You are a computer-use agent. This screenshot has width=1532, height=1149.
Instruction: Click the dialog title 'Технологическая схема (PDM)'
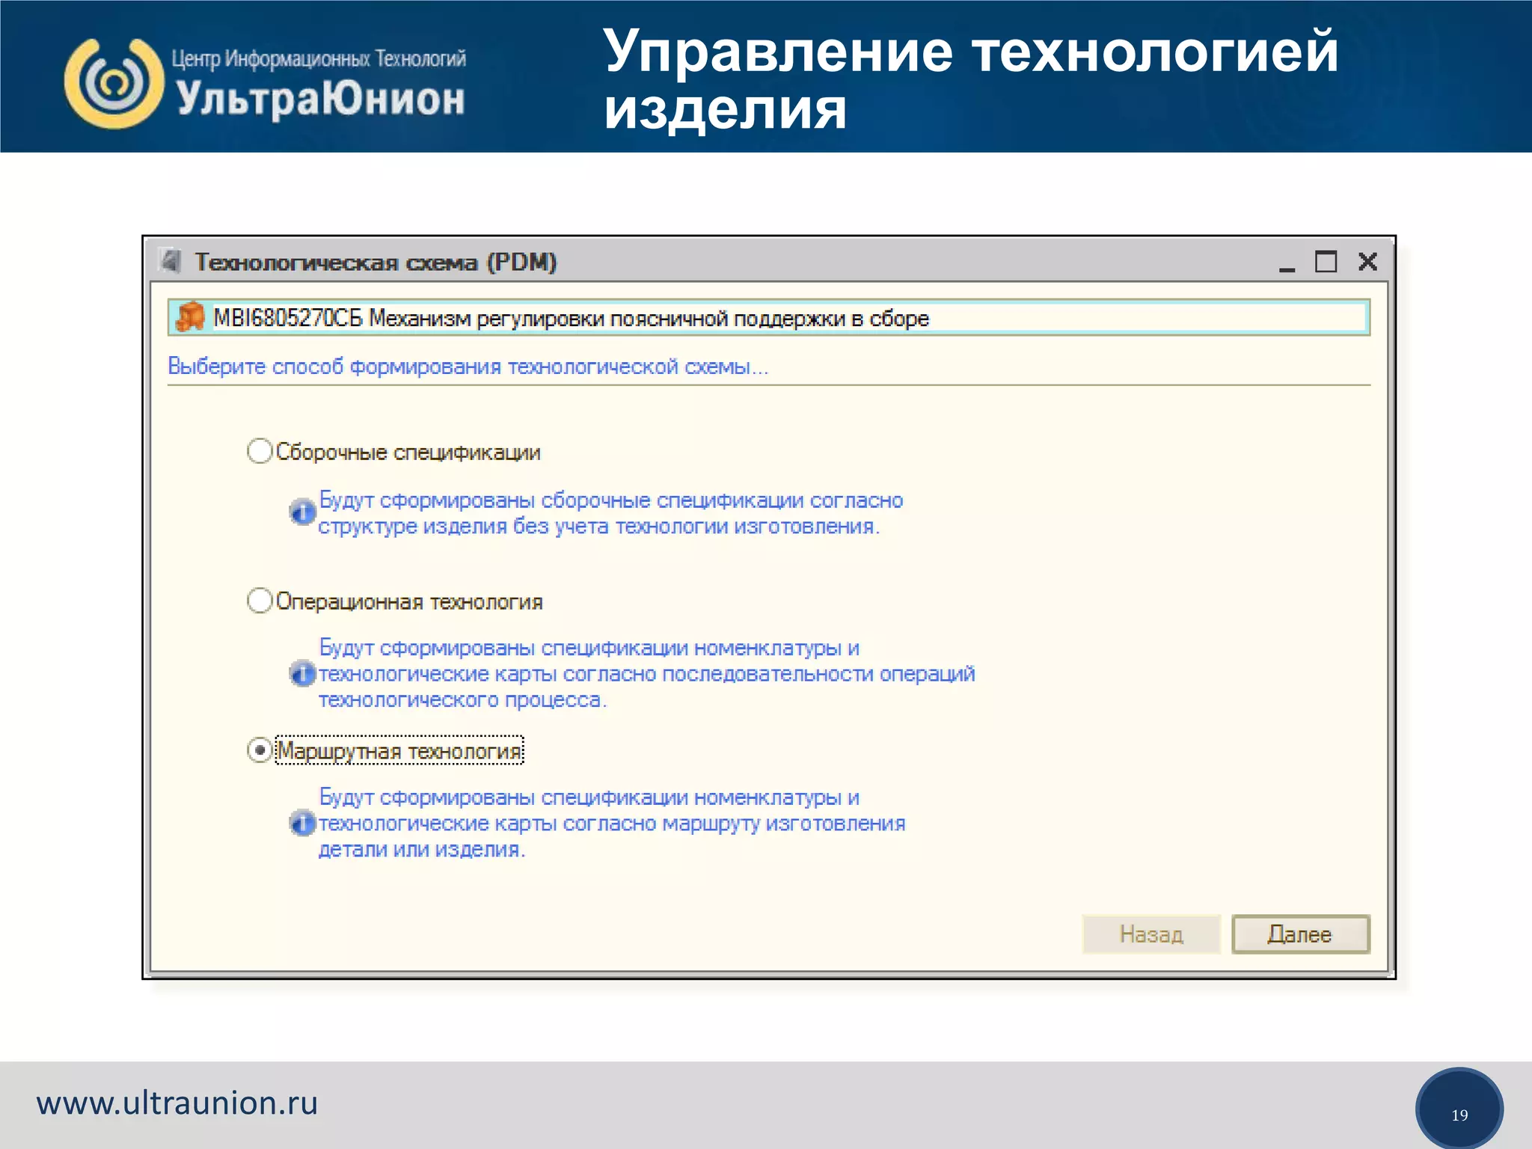tap(376, 262)
